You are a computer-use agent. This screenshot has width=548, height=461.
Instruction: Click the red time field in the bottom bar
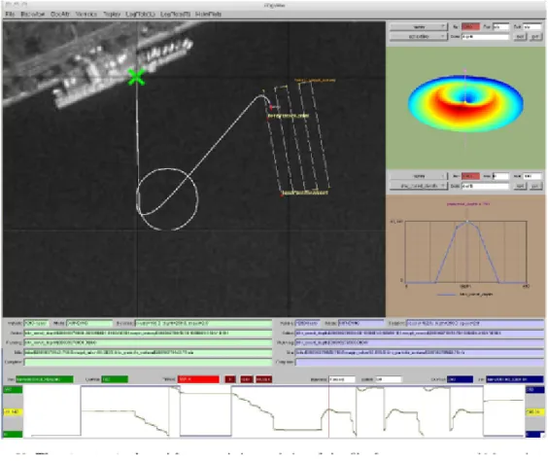[x=198, y=379]
